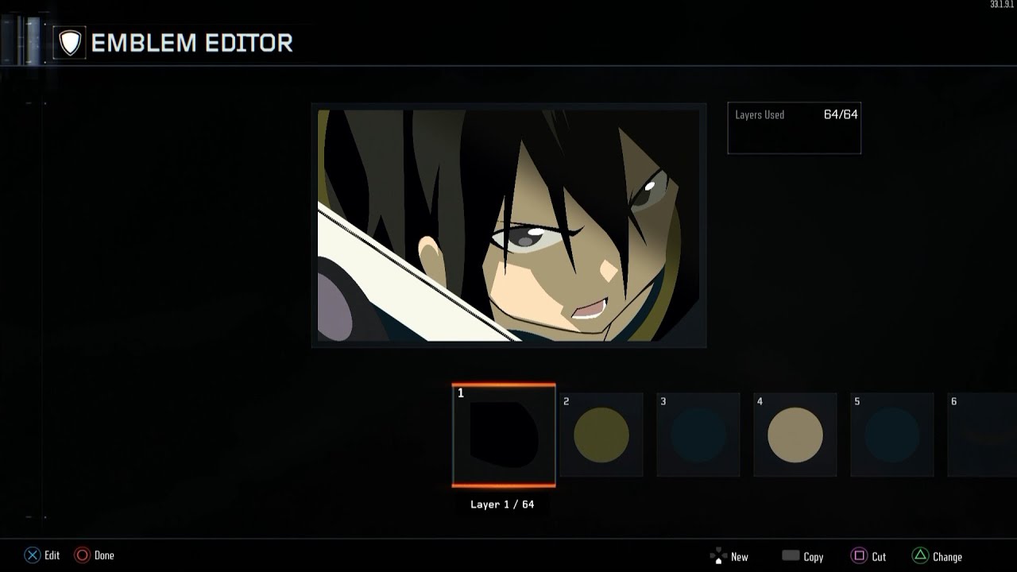Click the circle button Done icon
Screen dimensions: 1017x572
coord(82,555)
